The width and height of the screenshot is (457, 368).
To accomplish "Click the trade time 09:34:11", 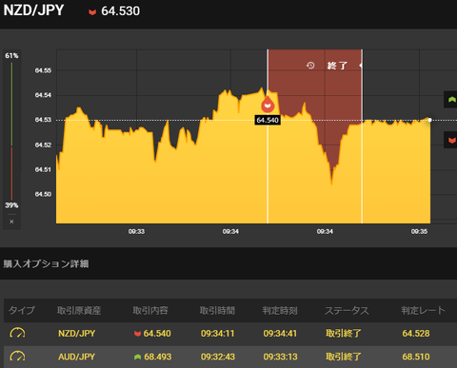I will point(217,334).
